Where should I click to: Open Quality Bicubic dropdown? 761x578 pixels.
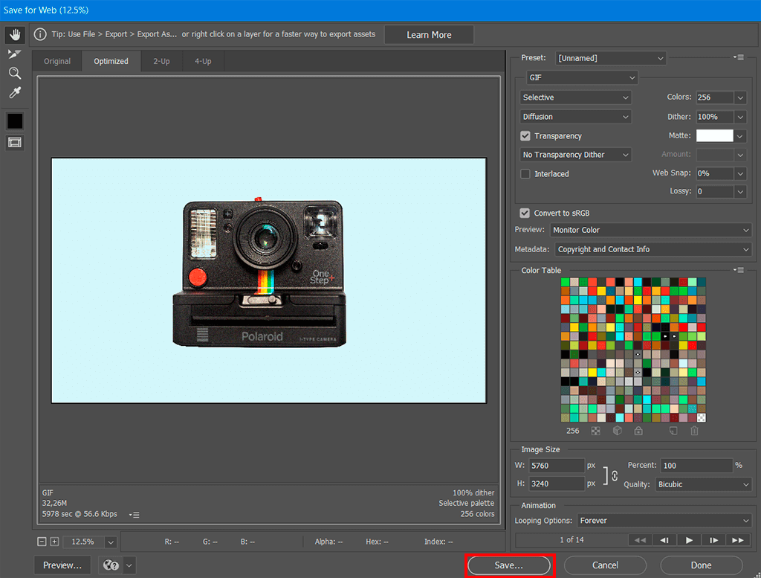click(703, 485)
